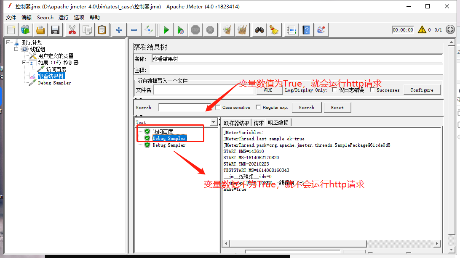Viewport: 460px width, 258px height.
Task: Save the test plan with the floppy icon
Action: (x=55, y=30)
